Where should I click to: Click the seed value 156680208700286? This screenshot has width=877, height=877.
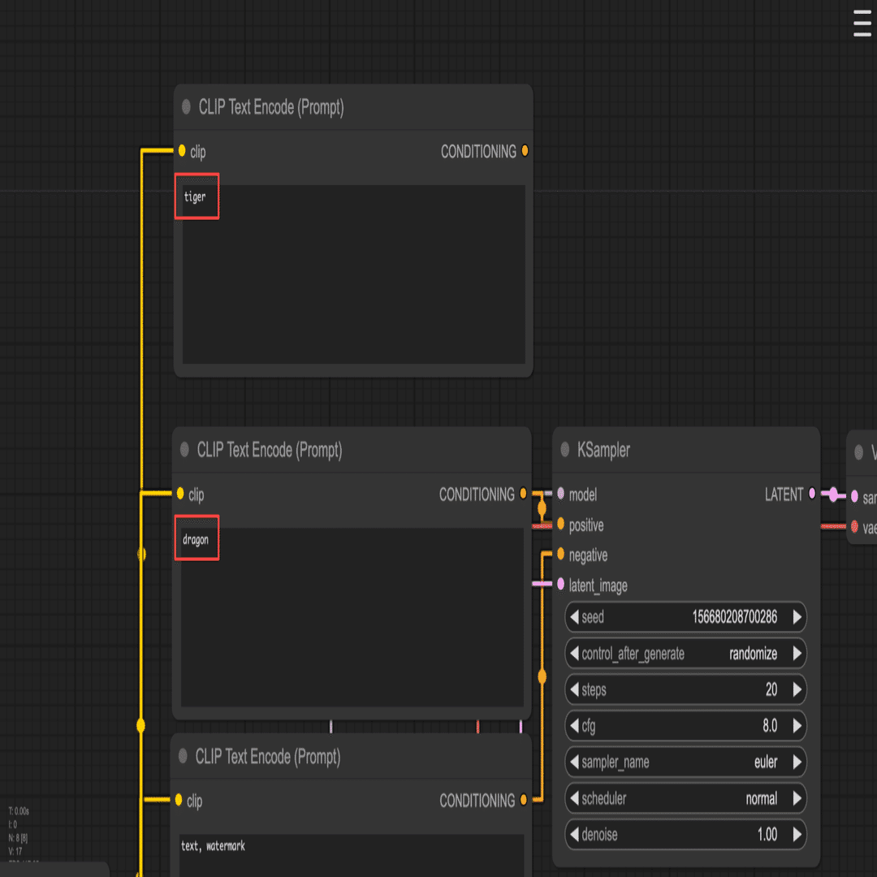[734, 617]
